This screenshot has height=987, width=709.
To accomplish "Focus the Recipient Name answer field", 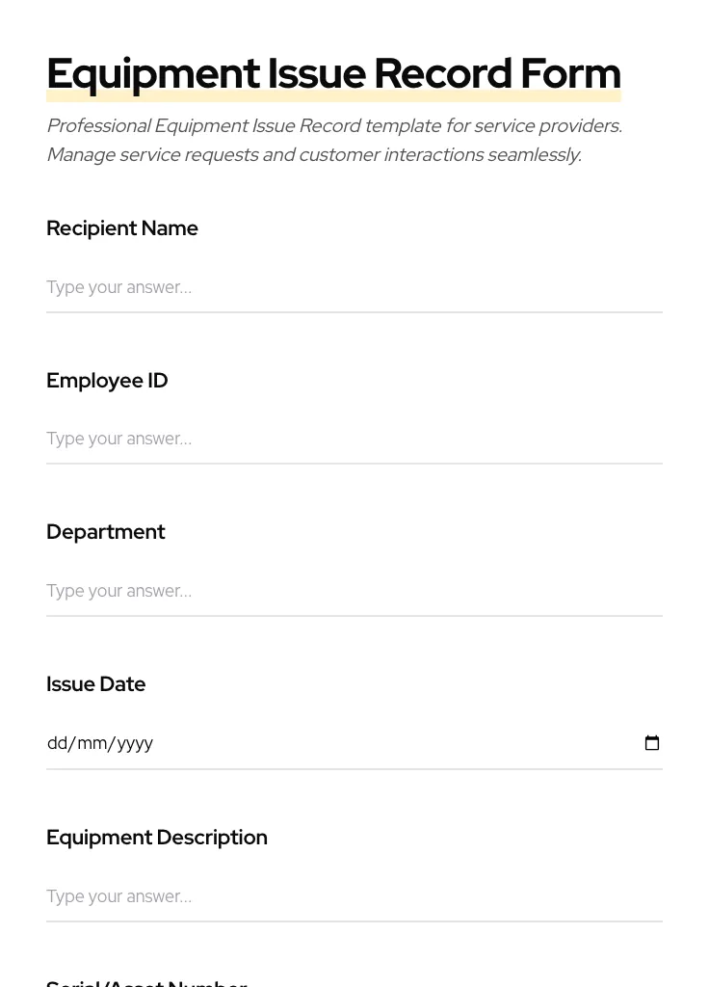I will (x=354, y=287).
